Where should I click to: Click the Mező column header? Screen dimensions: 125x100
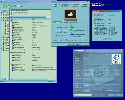21,19
